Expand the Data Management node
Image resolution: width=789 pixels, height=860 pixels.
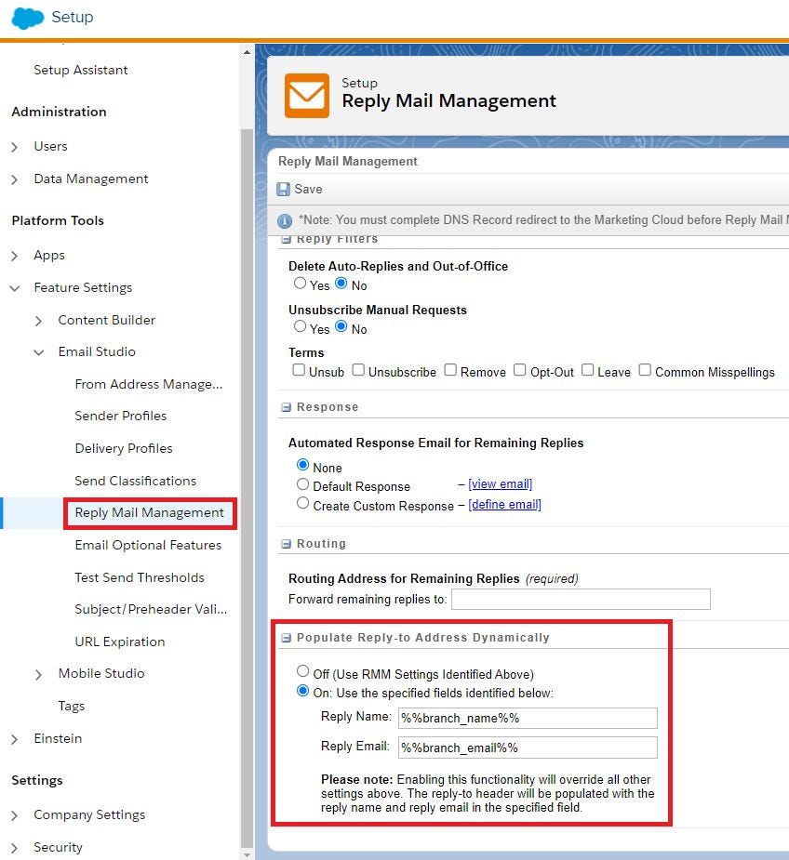tap(15, 179)
